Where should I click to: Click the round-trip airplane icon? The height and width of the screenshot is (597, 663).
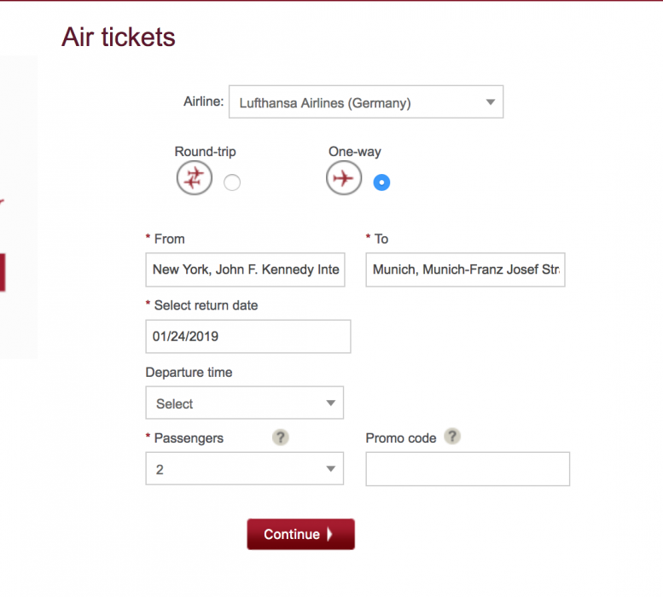tap(195, 178)
